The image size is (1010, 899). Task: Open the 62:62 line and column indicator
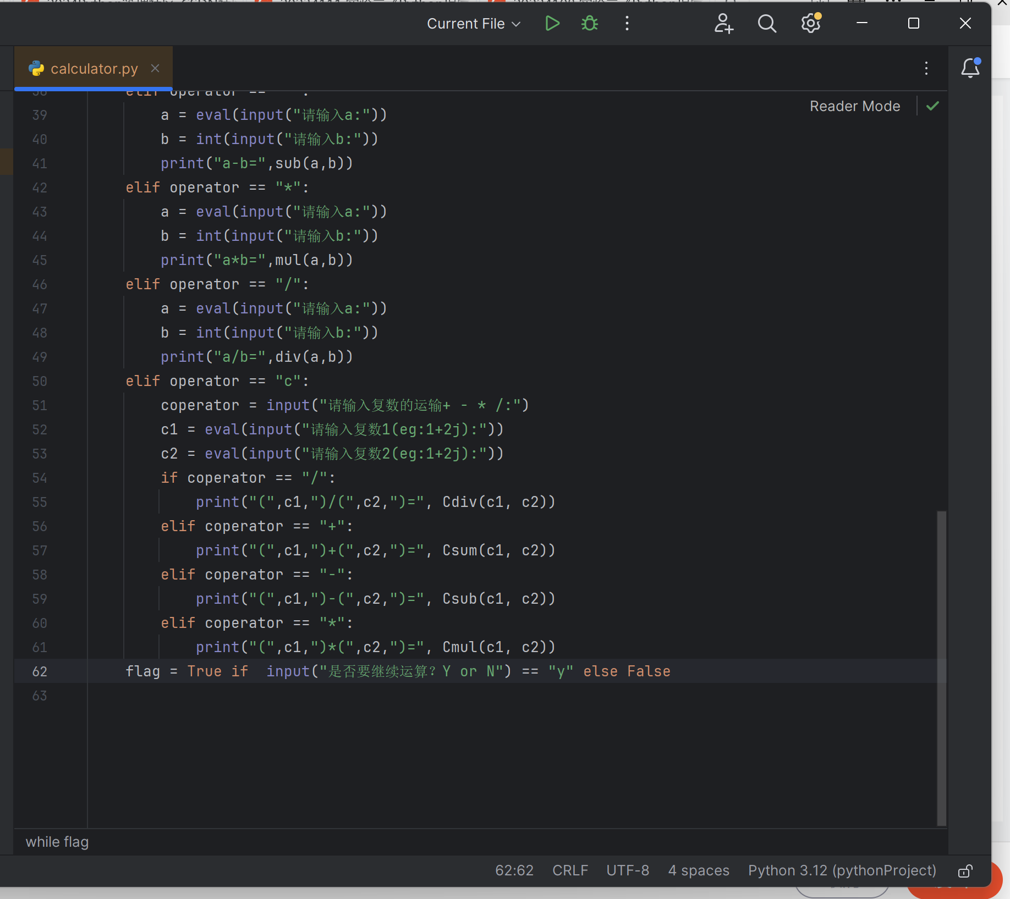(x=514, y=870)
